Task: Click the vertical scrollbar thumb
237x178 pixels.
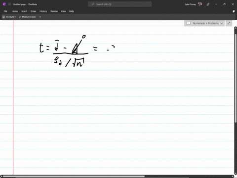Action: coord(236,78)
